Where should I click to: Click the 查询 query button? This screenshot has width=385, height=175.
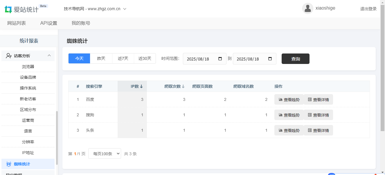pos(295,58)
